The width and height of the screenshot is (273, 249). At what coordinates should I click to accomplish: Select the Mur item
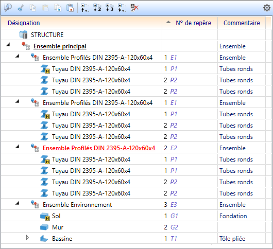click(58, 227)
